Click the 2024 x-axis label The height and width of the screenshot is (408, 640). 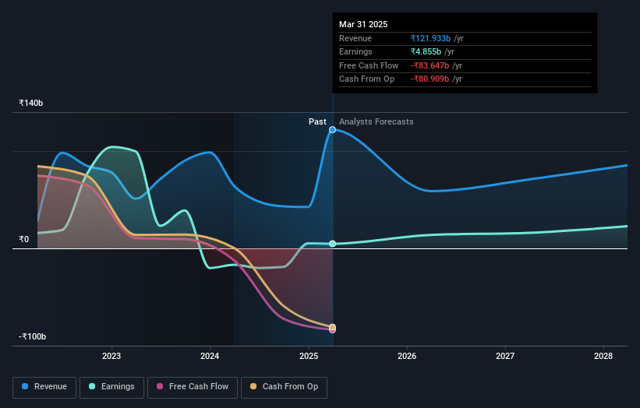click(x=210, y=356)
